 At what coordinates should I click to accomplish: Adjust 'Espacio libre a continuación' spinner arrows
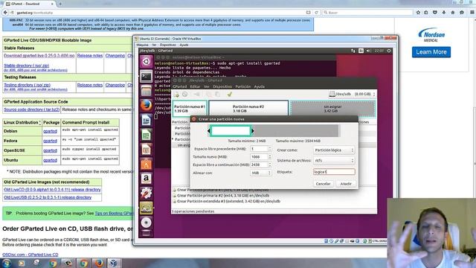pos(269,165)
